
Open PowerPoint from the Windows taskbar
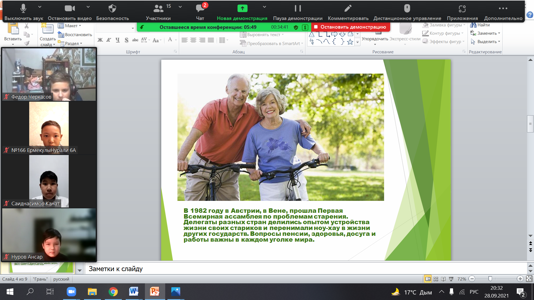(155, 292)
